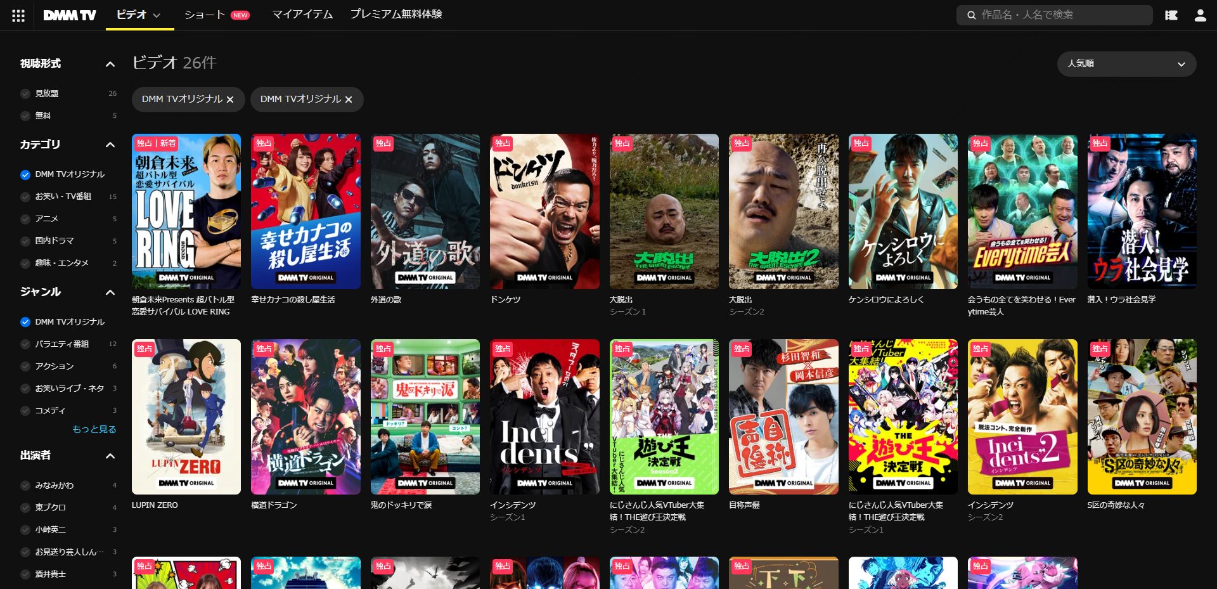
Task: Open インシデンツ シーズン1 poster
Action: point(544,417)
